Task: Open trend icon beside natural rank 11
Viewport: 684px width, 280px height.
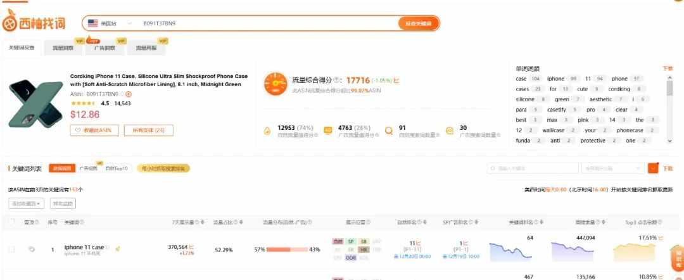Action: [x=418, y=243]
